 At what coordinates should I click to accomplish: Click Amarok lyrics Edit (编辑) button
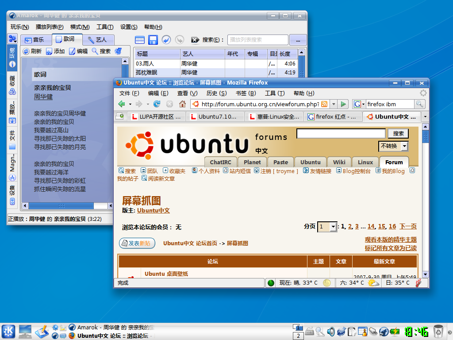click(x=78, y=51)
